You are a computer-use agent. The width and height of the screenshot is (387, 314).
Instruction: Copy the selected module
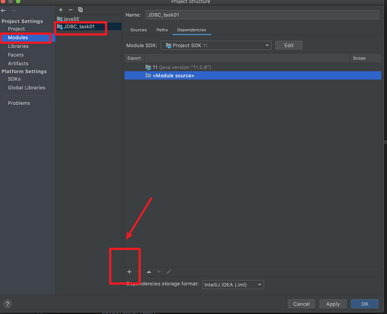80,10
